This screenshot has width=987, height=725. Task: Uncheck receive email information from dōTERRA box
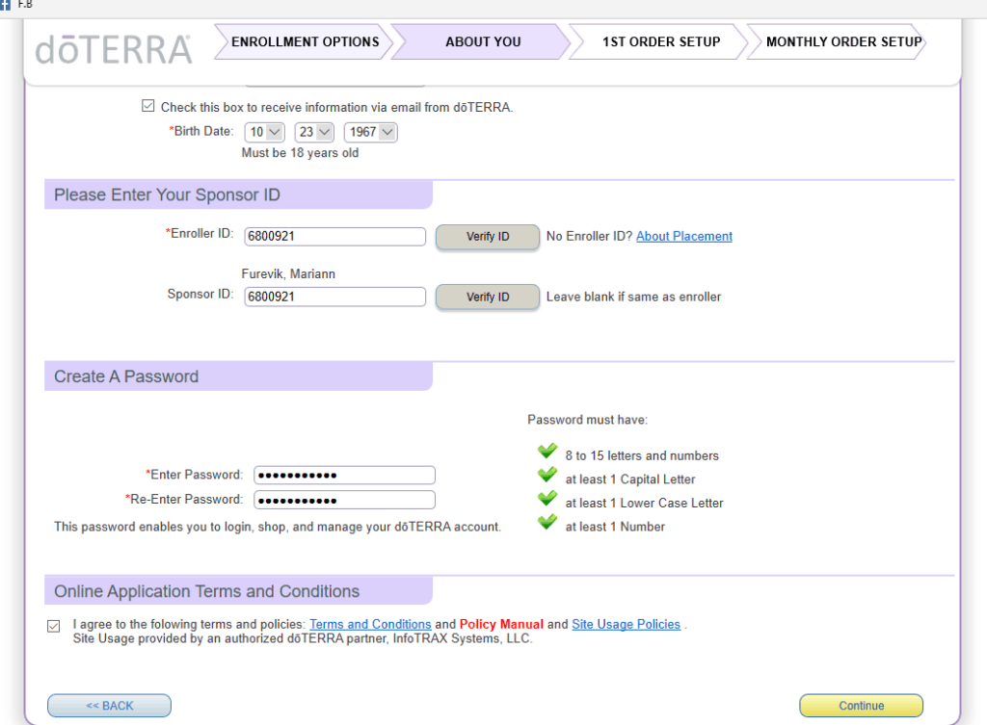pos(147,106)
